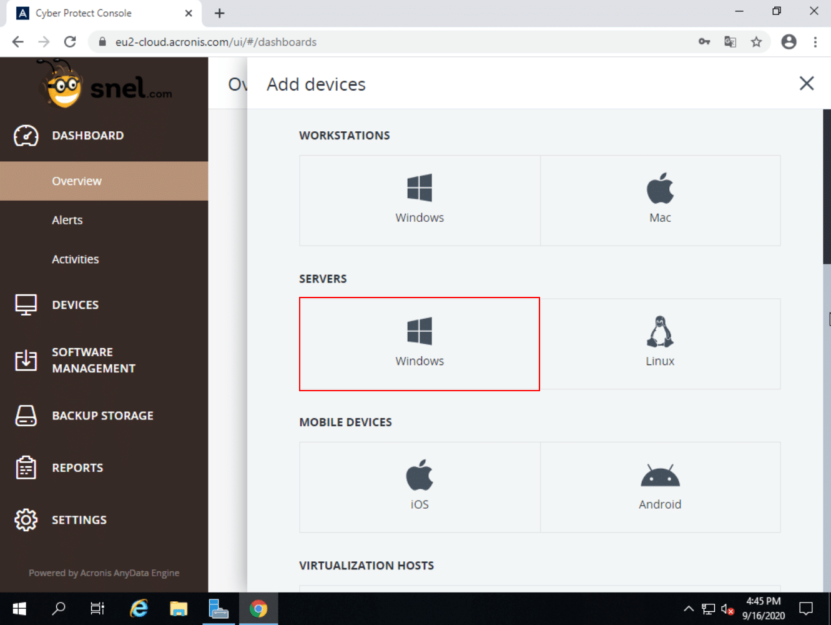Open Activities in the sidebar

tap(75, 259)
